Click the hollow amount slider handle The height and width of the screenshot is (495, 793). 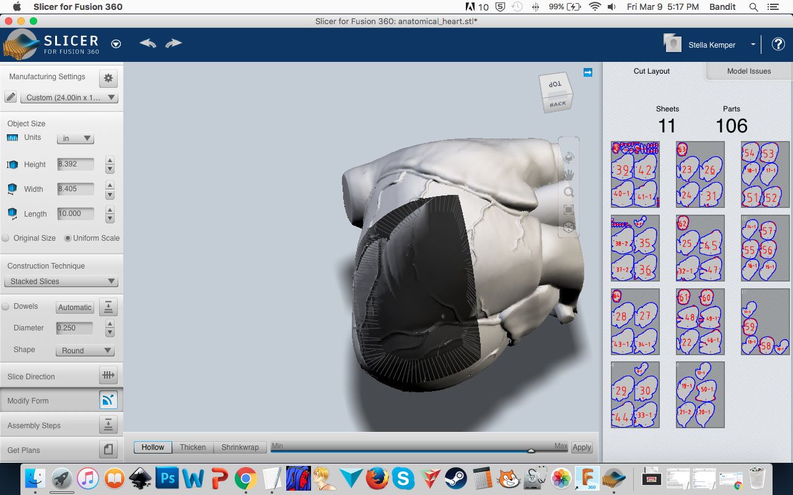pyautogui.click(x=531, y=450)
